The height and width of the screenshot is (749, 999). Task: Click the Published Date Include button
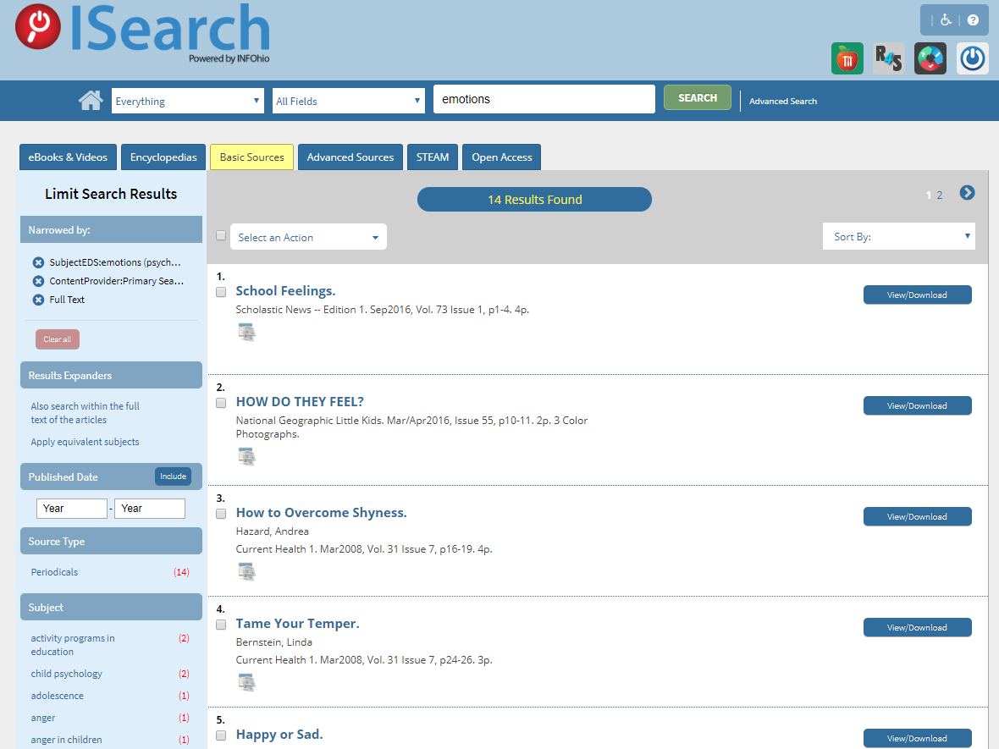click(174, 476)
